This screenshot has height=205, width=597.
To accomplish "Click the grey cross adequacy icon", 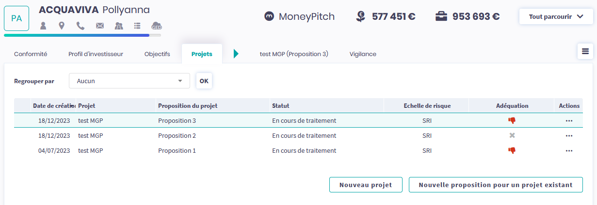I will coord(512,135).
